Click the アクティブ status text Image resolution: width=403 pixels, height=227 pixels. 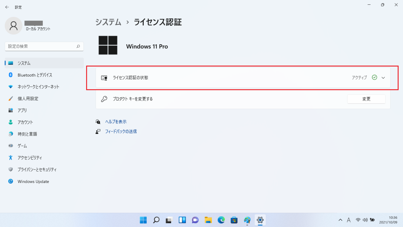pyautogui.click(x=359, y=78)
